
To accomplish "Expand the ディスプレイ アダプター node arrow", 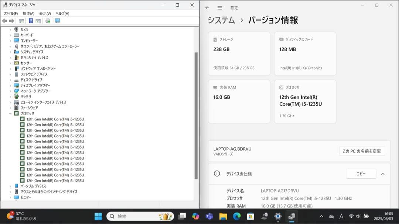I will [10, 85].
